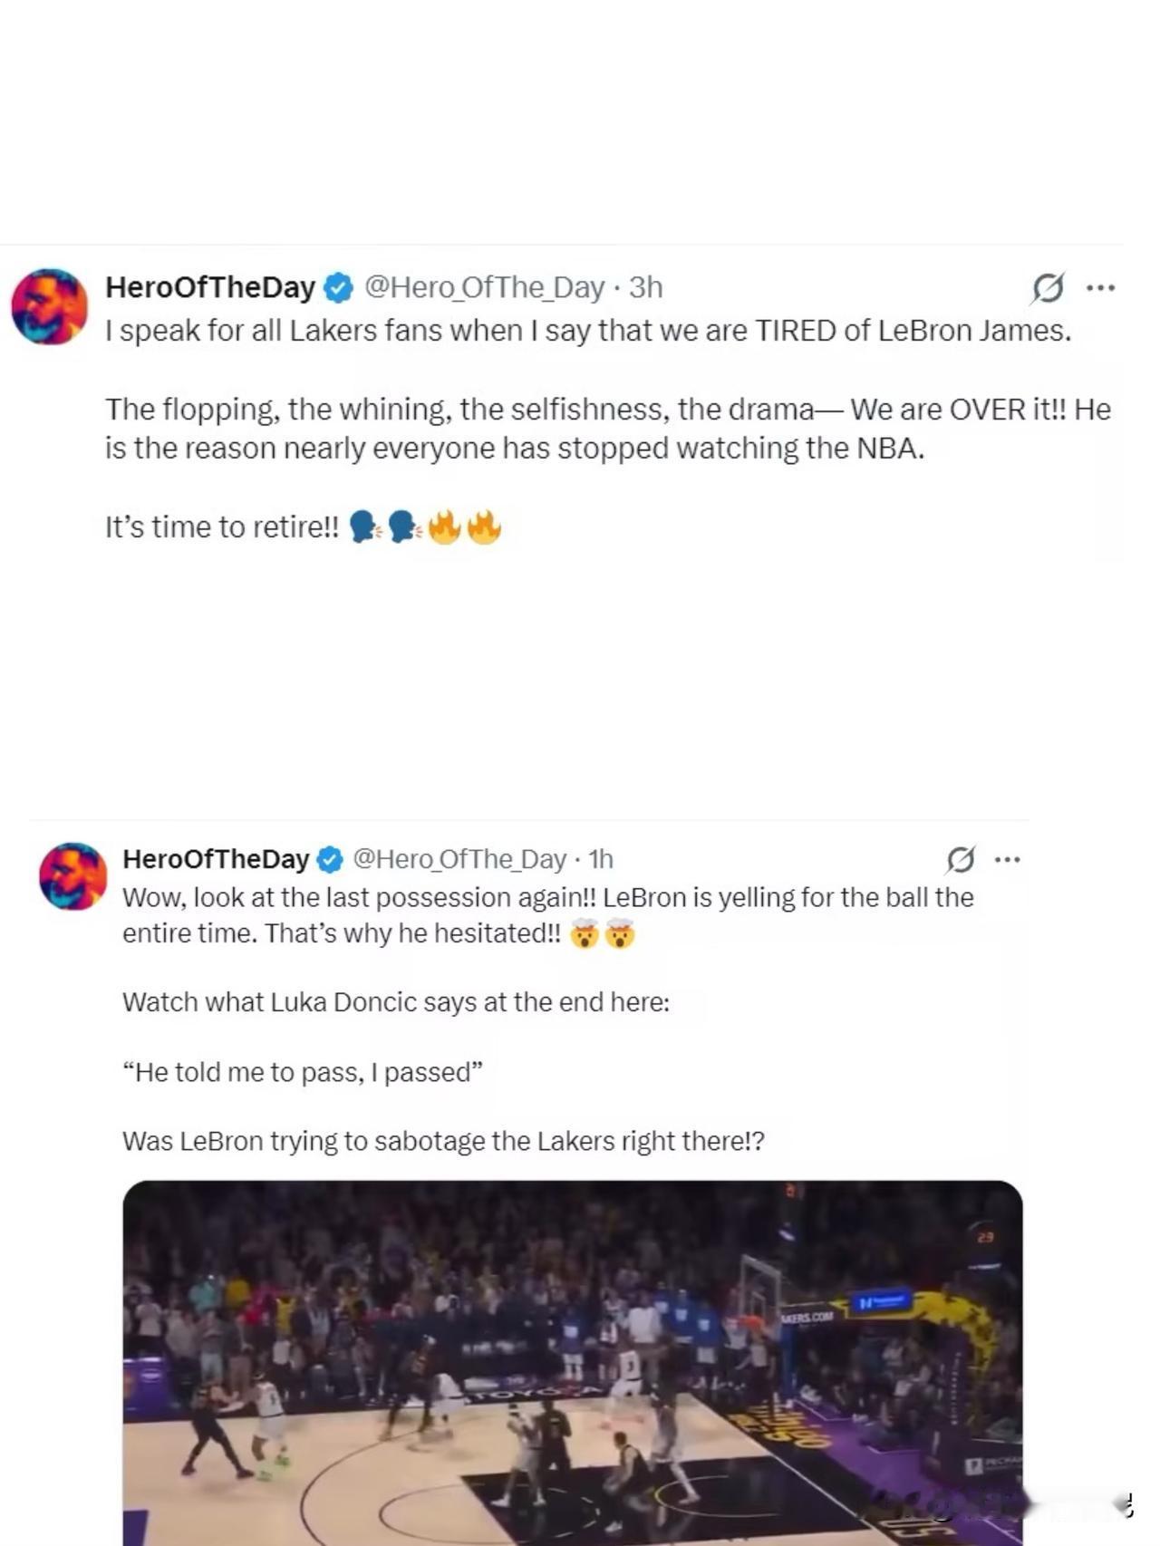Viewport: 1160px width, 1546px height.
Task: Open HeroOfTheDay display name on second tweet
Action: [216, 859]
